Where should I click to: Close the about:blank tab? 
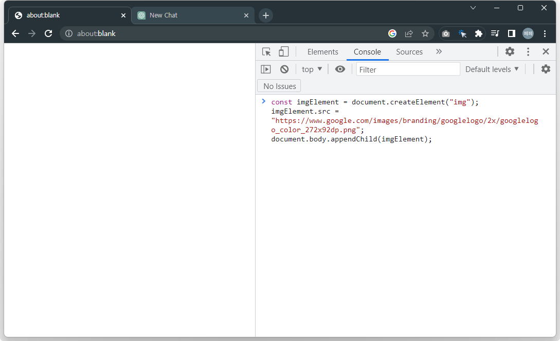click(x=123, y=15)
